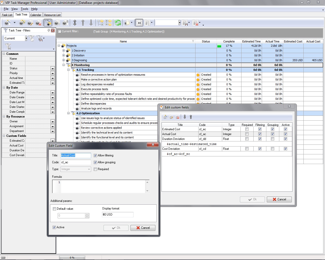Image resolution: width=325 pixels, height=260 pixels.
Task: Click the auto-fit column width toolbar icon
Action: pos(139,23)
